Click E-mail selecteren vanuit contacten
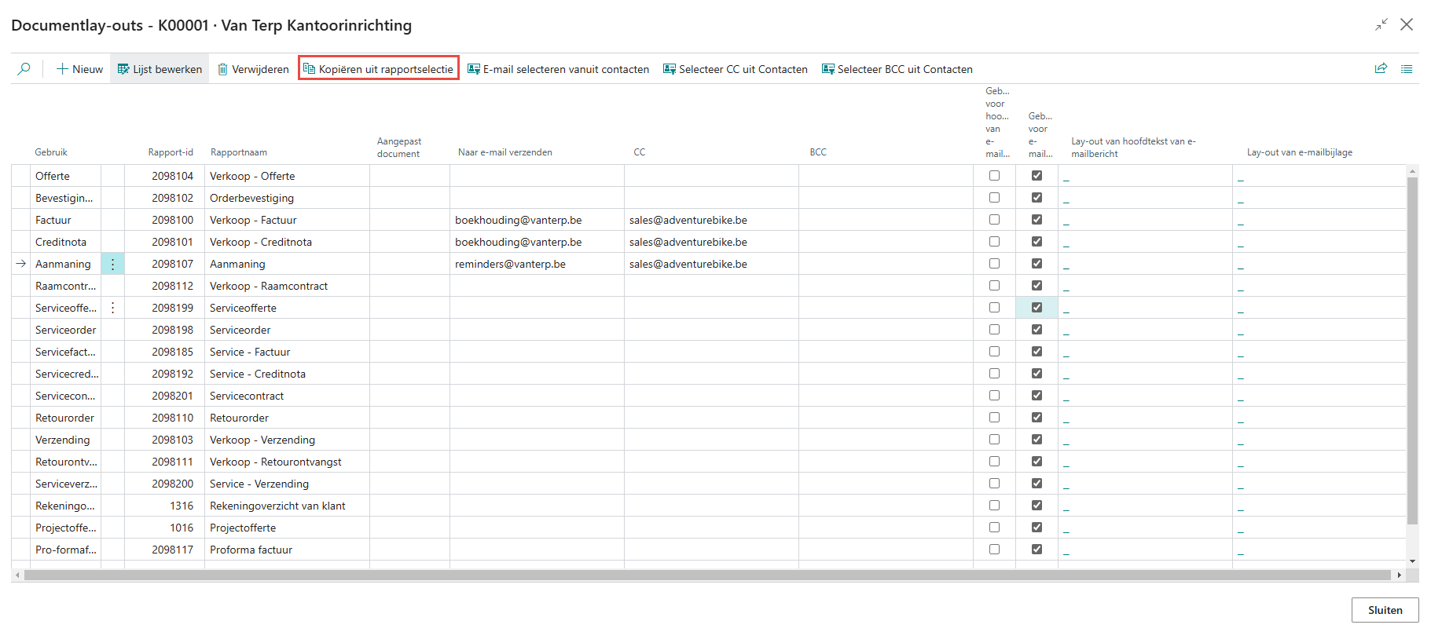The height and width of the screenshot is (632, 1431). click(558, 69)
